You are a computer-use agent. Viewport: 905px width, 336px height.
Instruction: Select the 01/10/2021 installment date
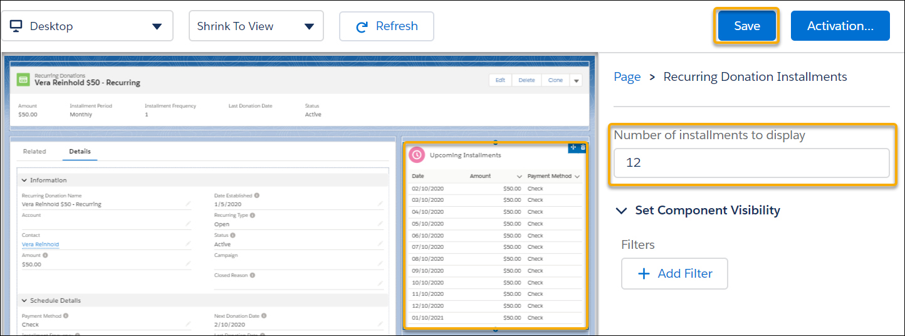pyautogui.click(x=427, y=318)
